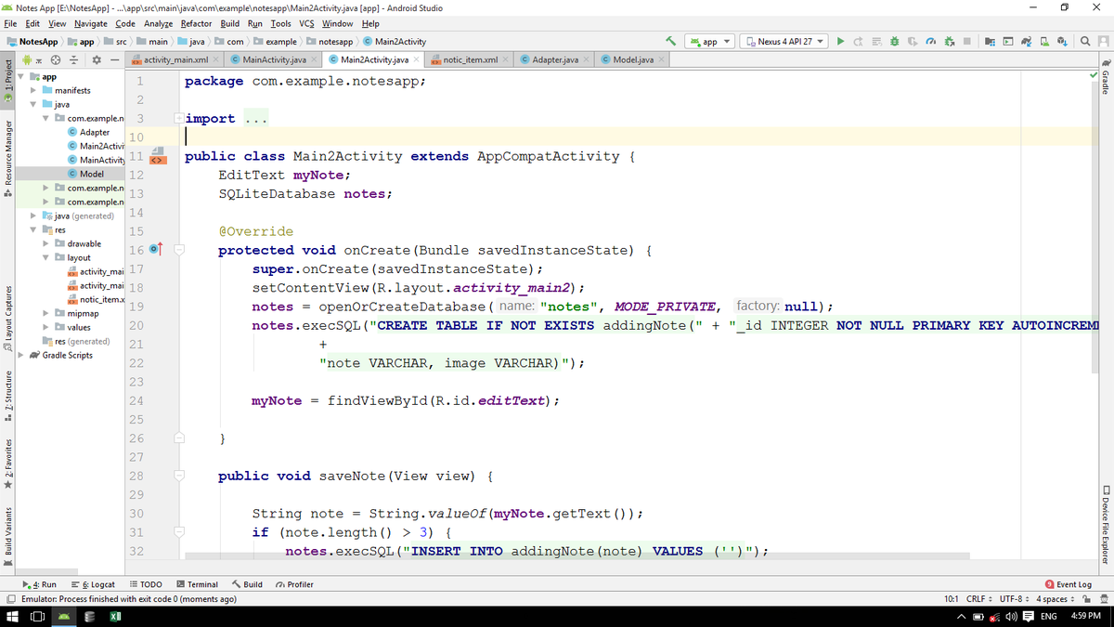Expand Gradle Scripts node

tap(22, 355)
